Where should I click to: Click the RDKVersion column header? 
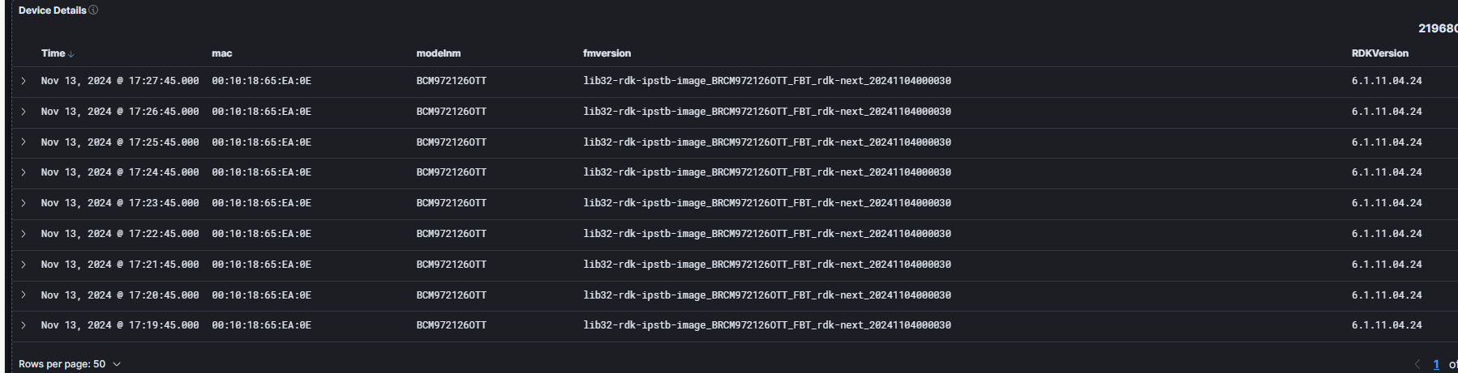click(x=1379, y=53)
